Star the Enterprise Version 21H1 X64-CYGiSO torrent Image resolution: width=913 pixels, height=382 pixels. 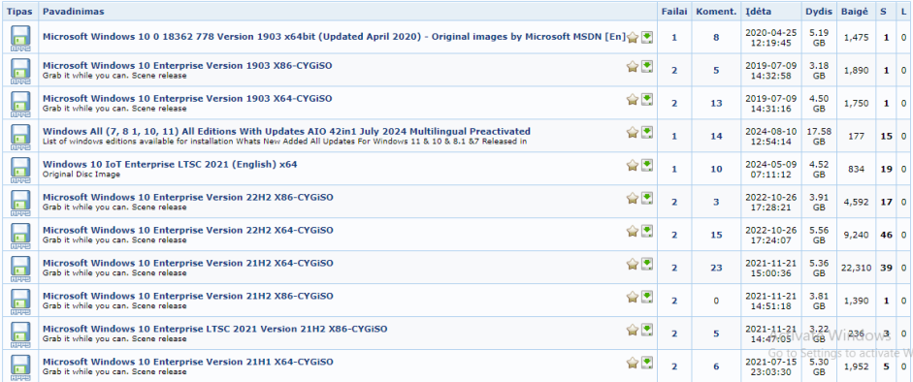coord(633,363)
